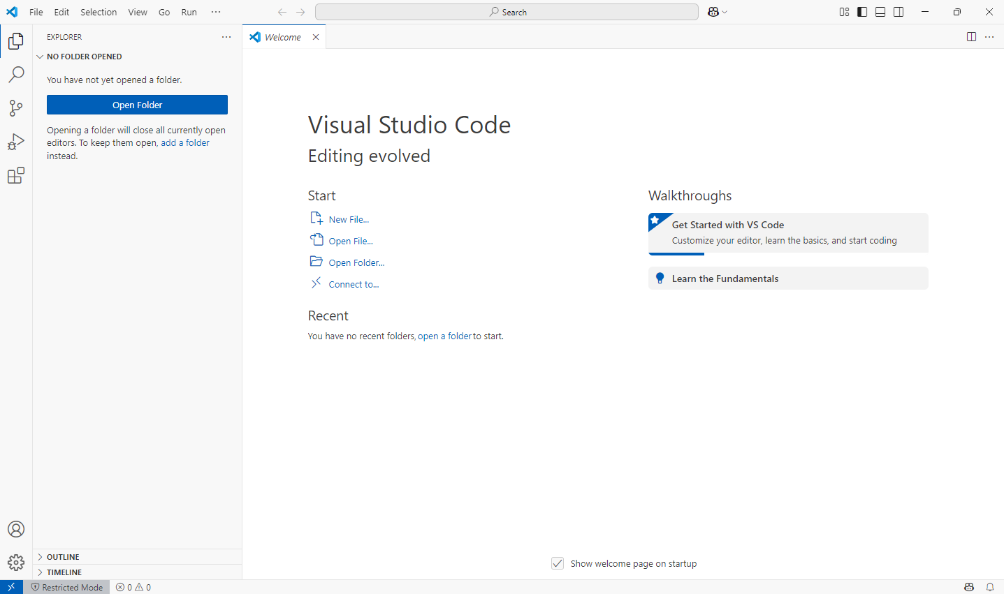
Task: Open Learn the Fundamentals walkthrough
Action: [788, 279]
